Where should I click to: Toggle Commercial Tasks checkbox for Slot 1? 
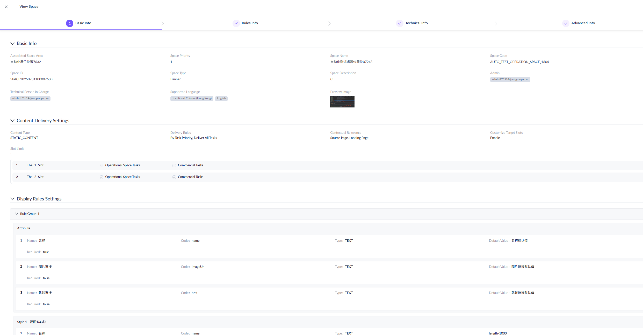point(174,166)
